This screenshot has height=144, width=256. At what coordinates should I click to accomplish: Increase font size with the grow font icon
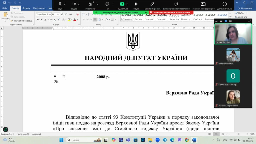[x=62, y=14]
